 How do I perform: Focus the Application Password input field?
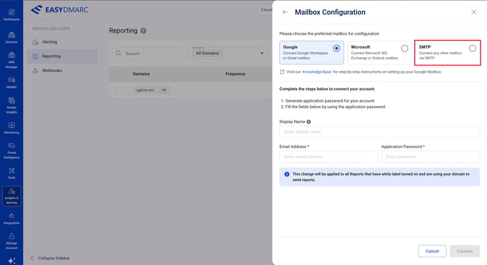(x=430, y=157)
